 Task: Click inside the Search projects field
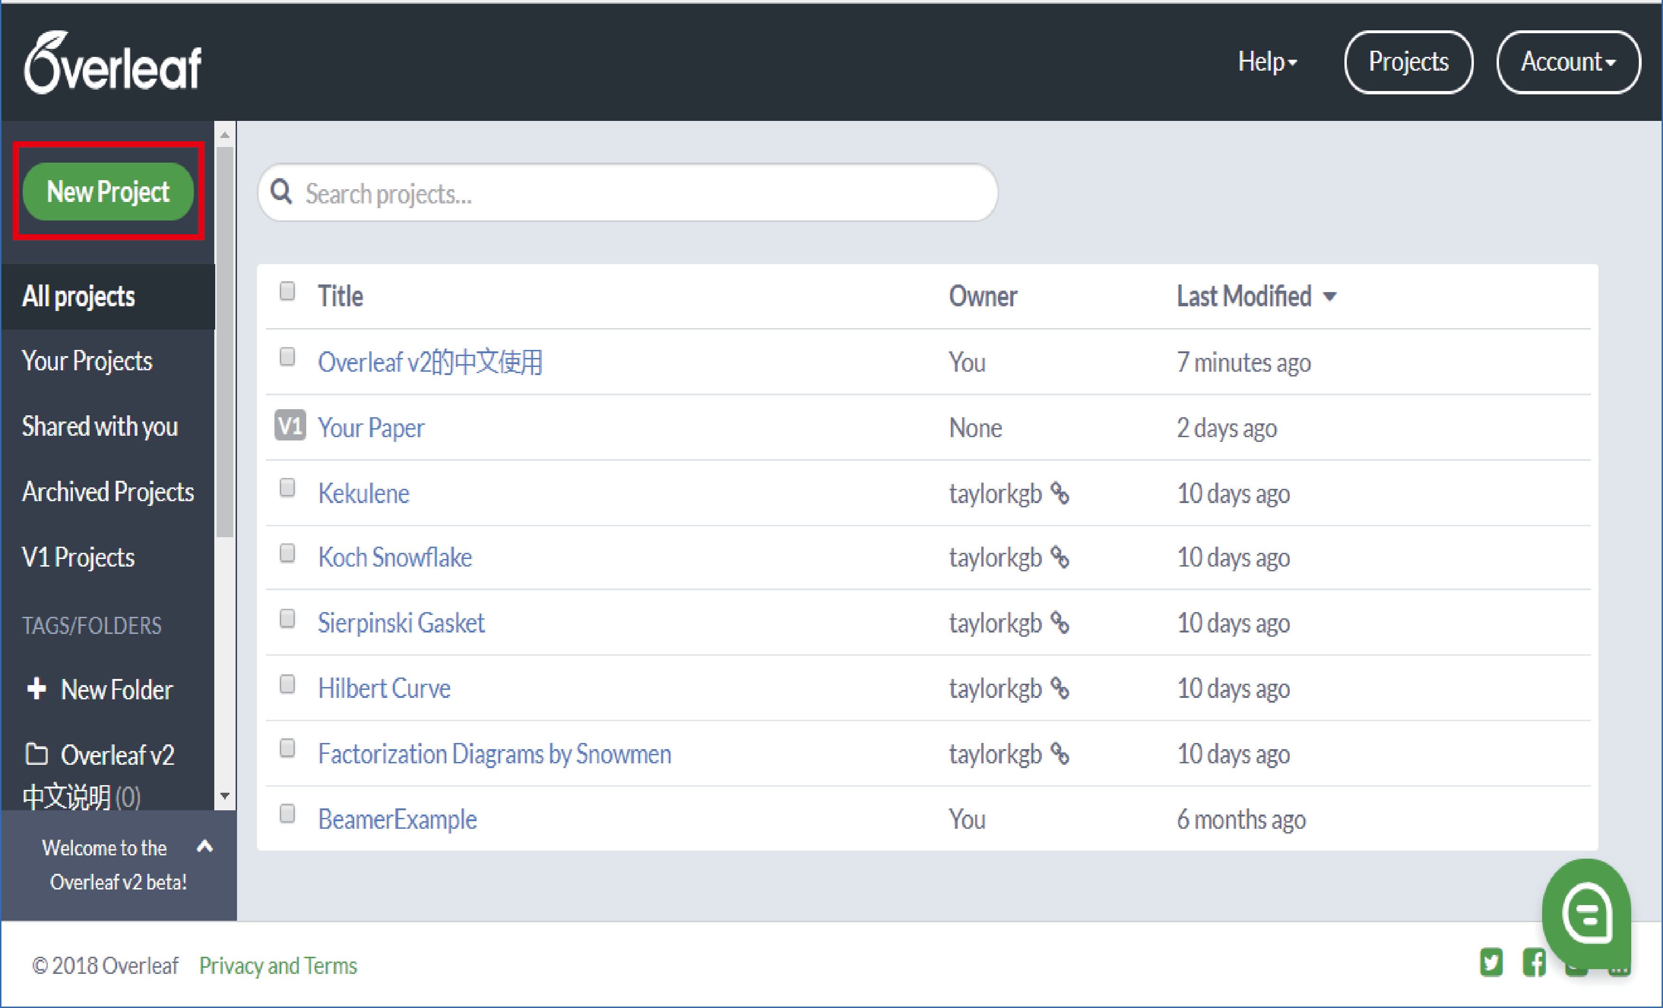[x=607, y=193]
